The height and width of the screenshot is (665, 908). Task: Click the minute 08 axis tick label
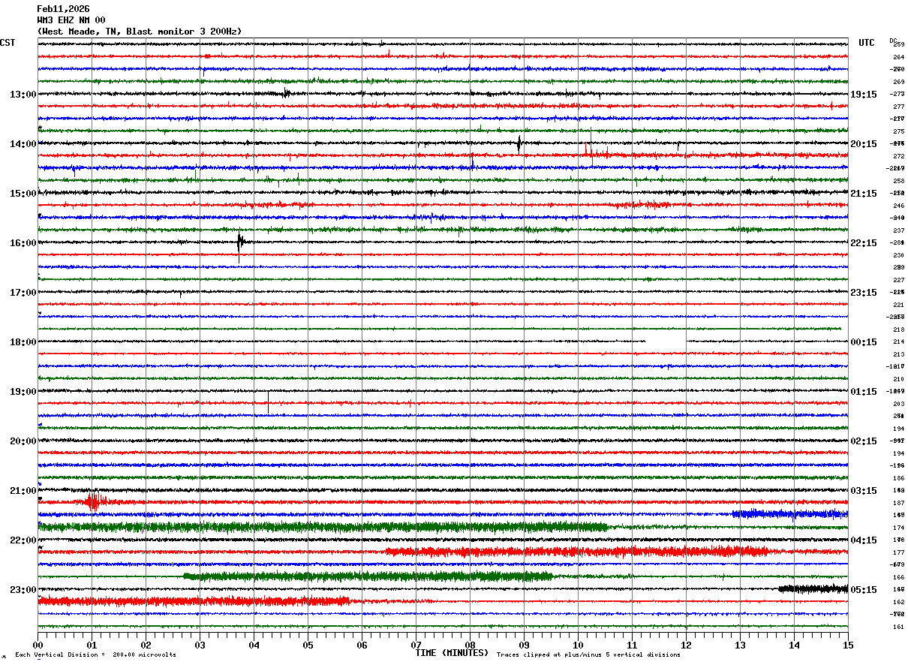point(470,645)
